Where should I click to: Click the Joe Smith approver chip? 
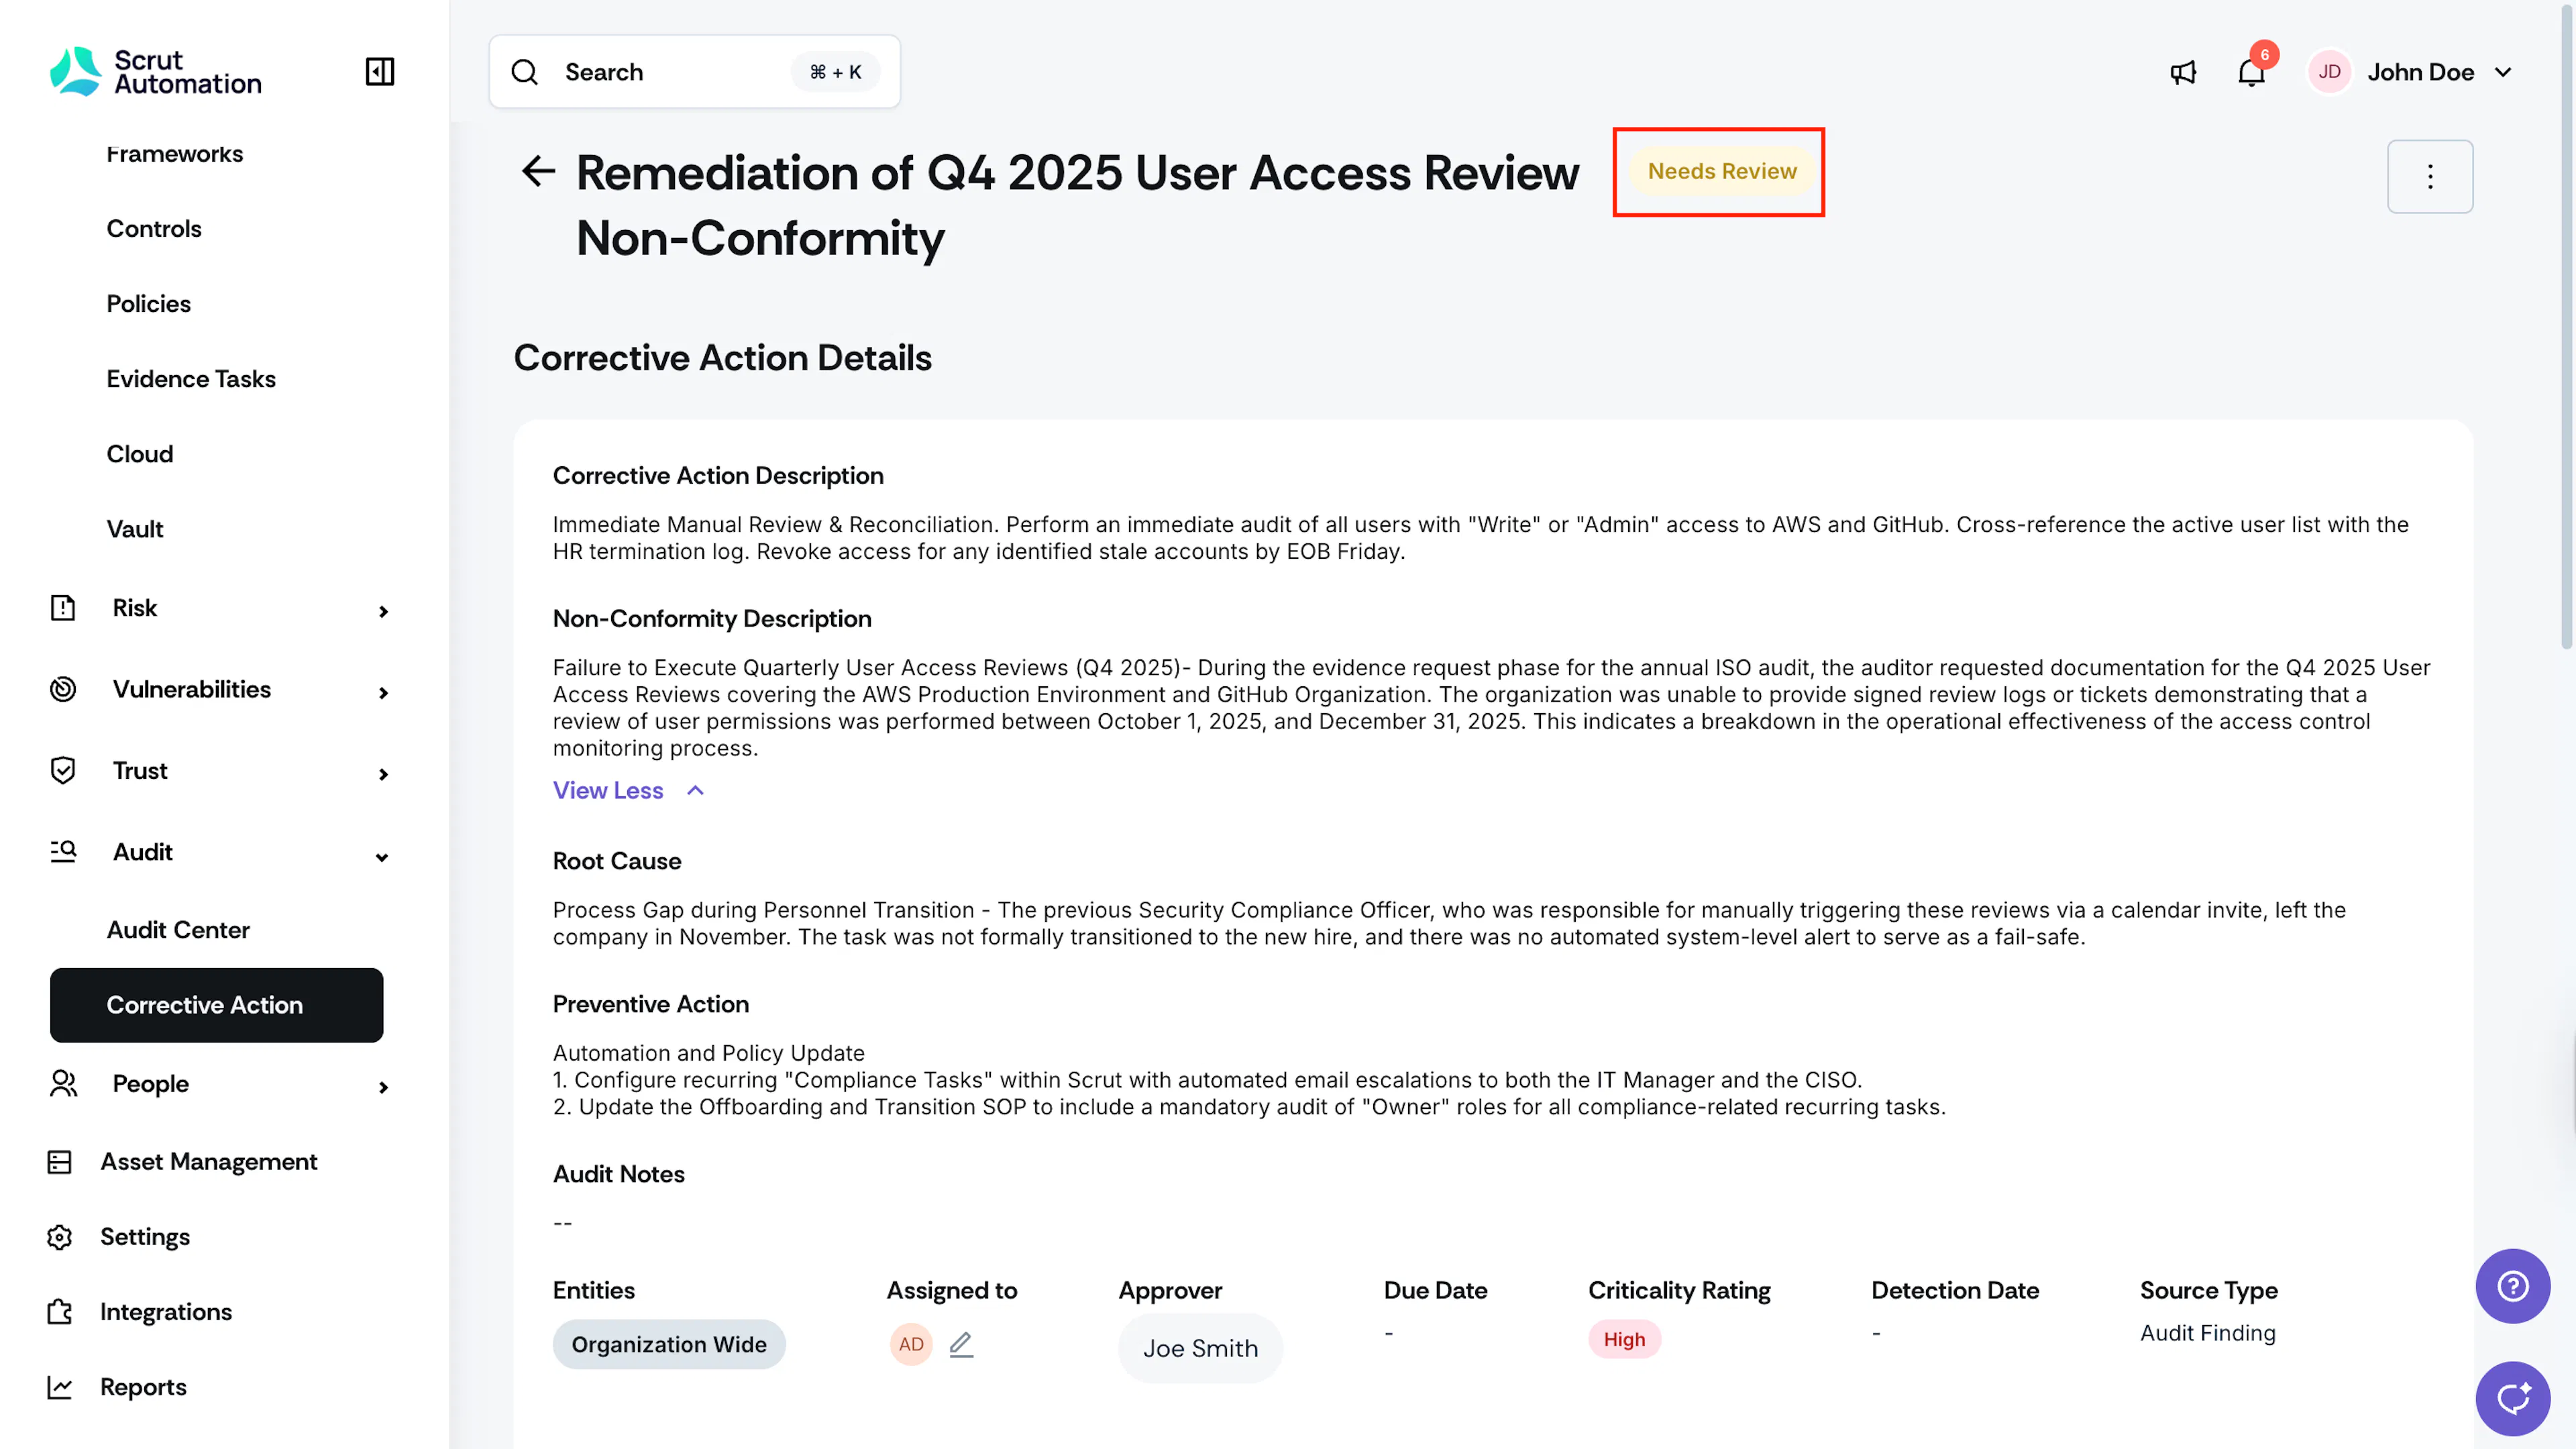pos(1200,1348)
